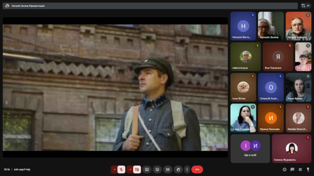Select the Яна Ткаченко participant tile
This screenshot has width=314, height=176.
(278, 57)
